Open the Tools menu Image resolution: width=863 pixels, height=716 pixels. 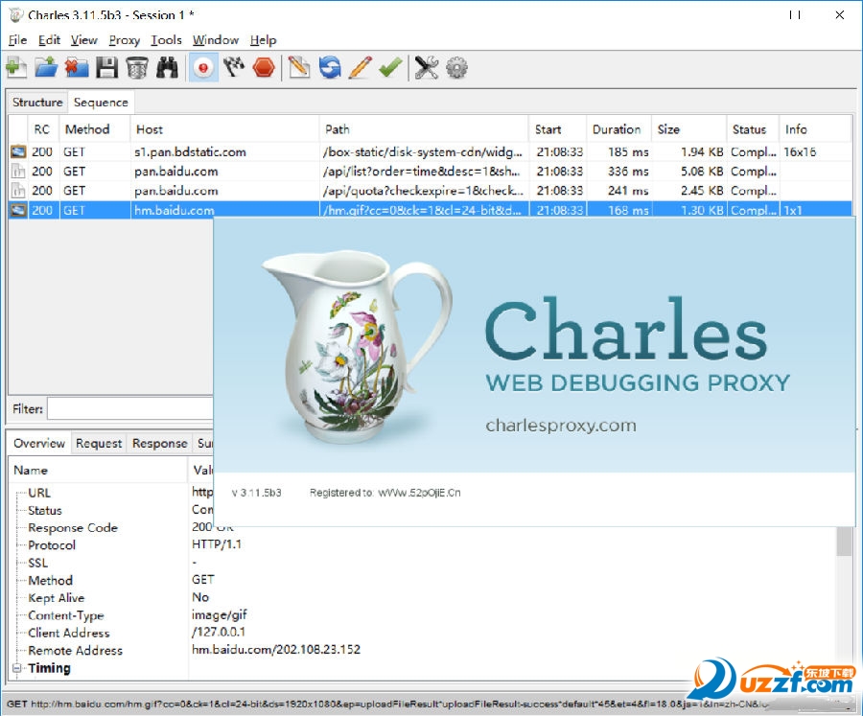[x=166, y=40]
